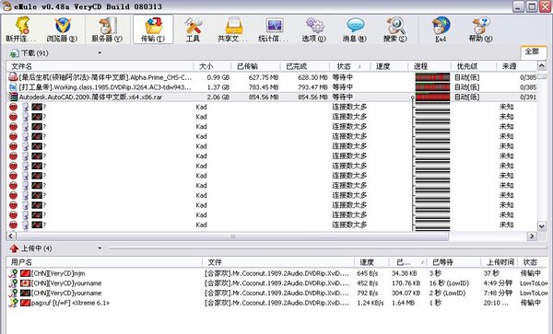This screenshot has height=334, width=553.
Task: Select upload row of pagxuf Xtreme 6.1
Action: (x=276, y=303)
